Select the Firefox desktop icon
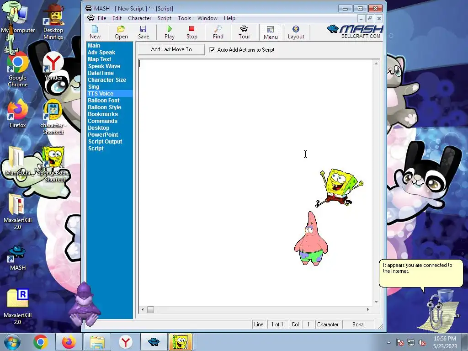468x351 pixels. 18,113
